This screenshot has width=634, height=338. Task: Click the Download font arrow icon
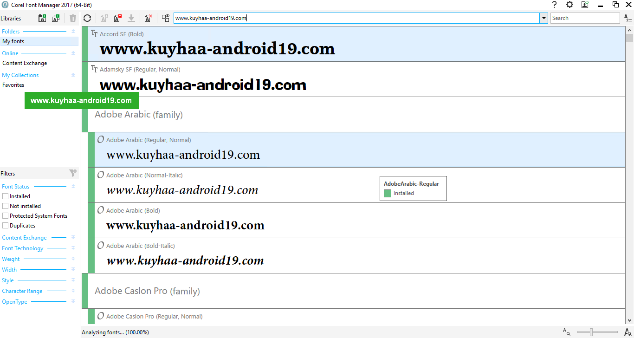pos(131,18)
